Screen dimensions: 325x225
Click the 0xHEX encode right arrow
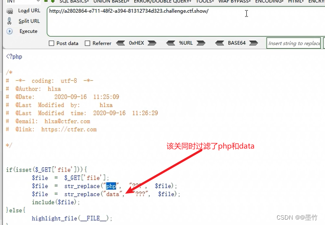[152, 43]
